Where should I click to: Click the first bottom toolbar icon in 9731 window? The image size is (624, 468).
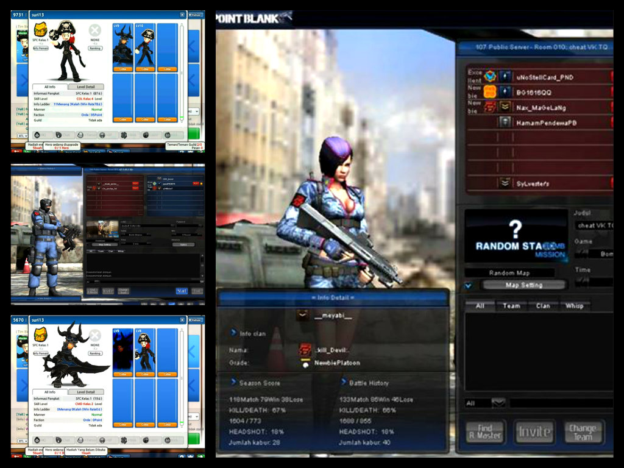coord(37,135)
